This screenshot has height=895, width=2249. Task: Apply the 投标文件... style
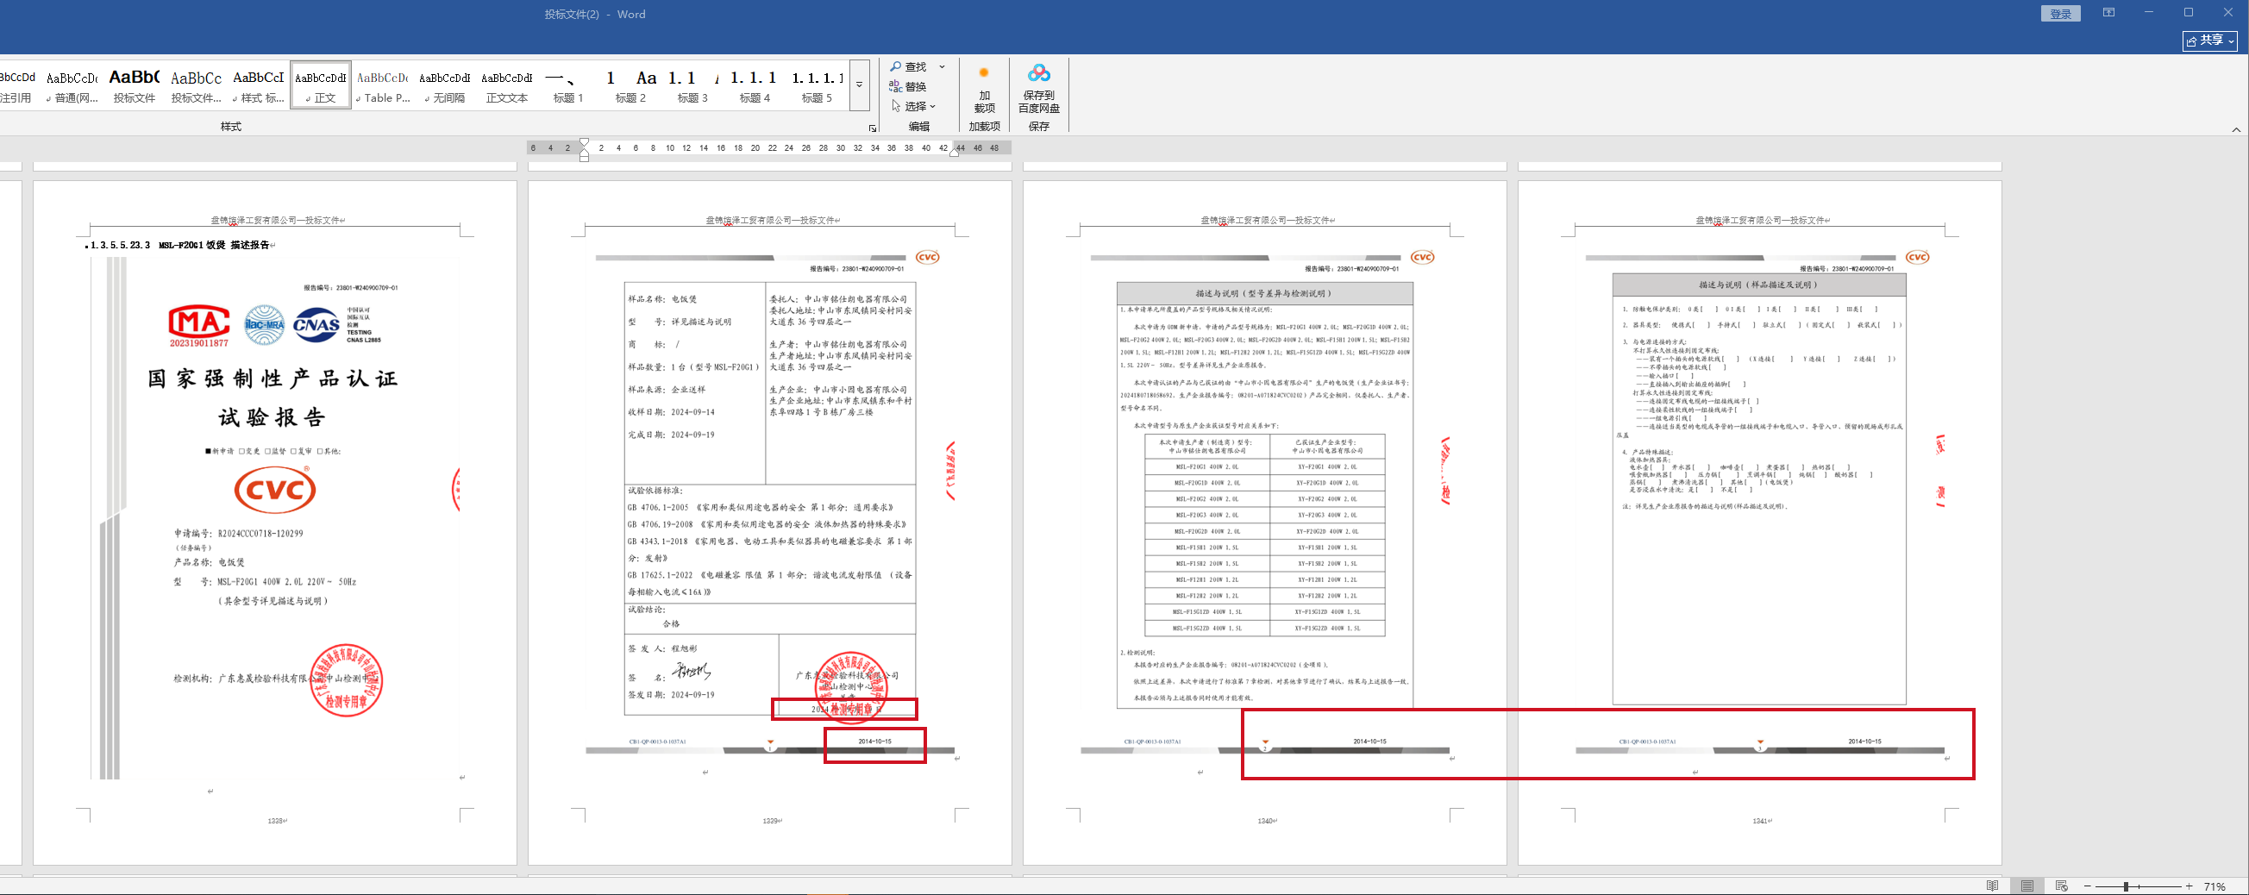click(197, 85)
